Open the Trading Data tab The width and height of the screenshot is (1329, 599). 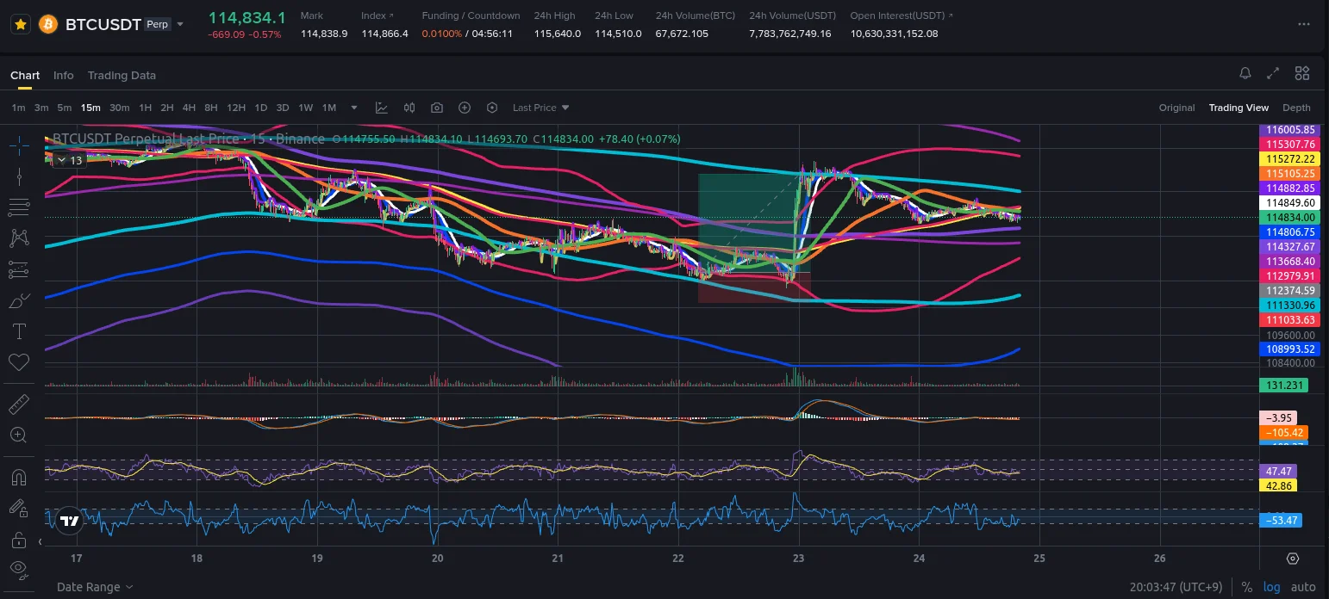pos(122,76)
